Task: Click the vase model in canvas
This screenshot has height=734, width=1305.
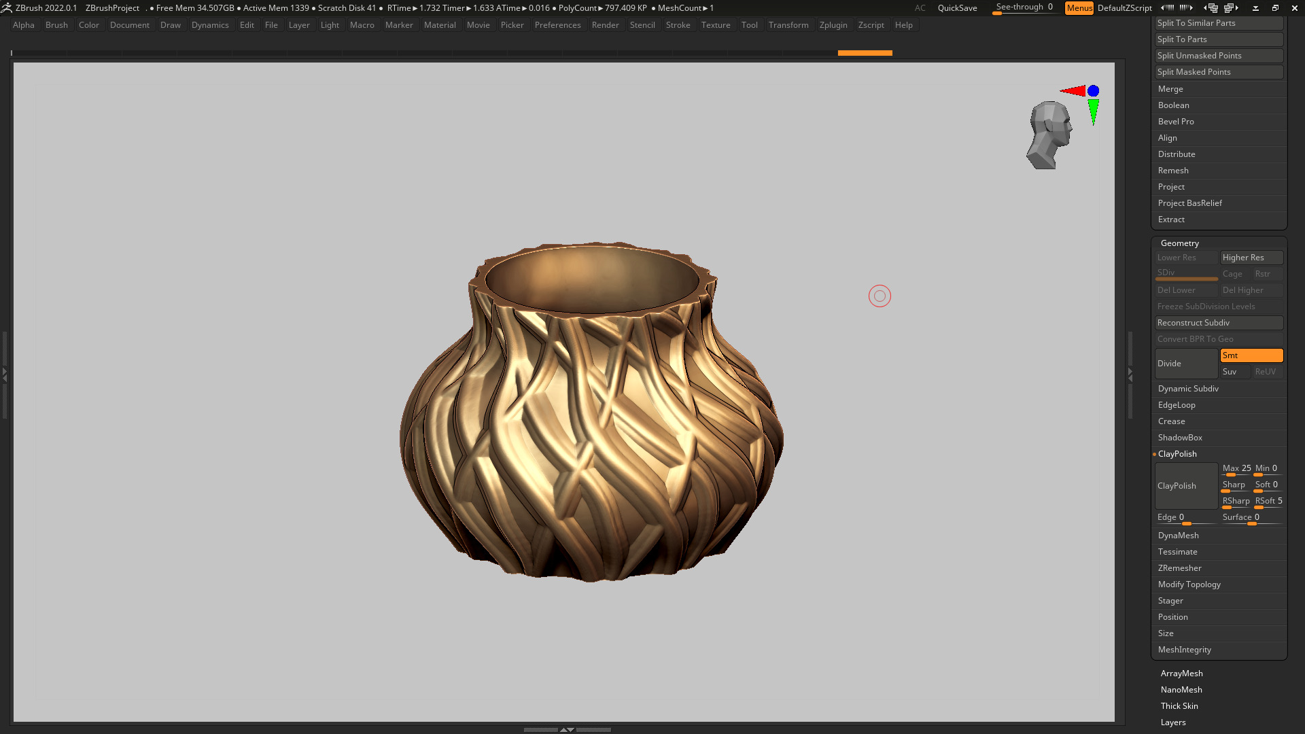Action: click(x=591, y=411)
